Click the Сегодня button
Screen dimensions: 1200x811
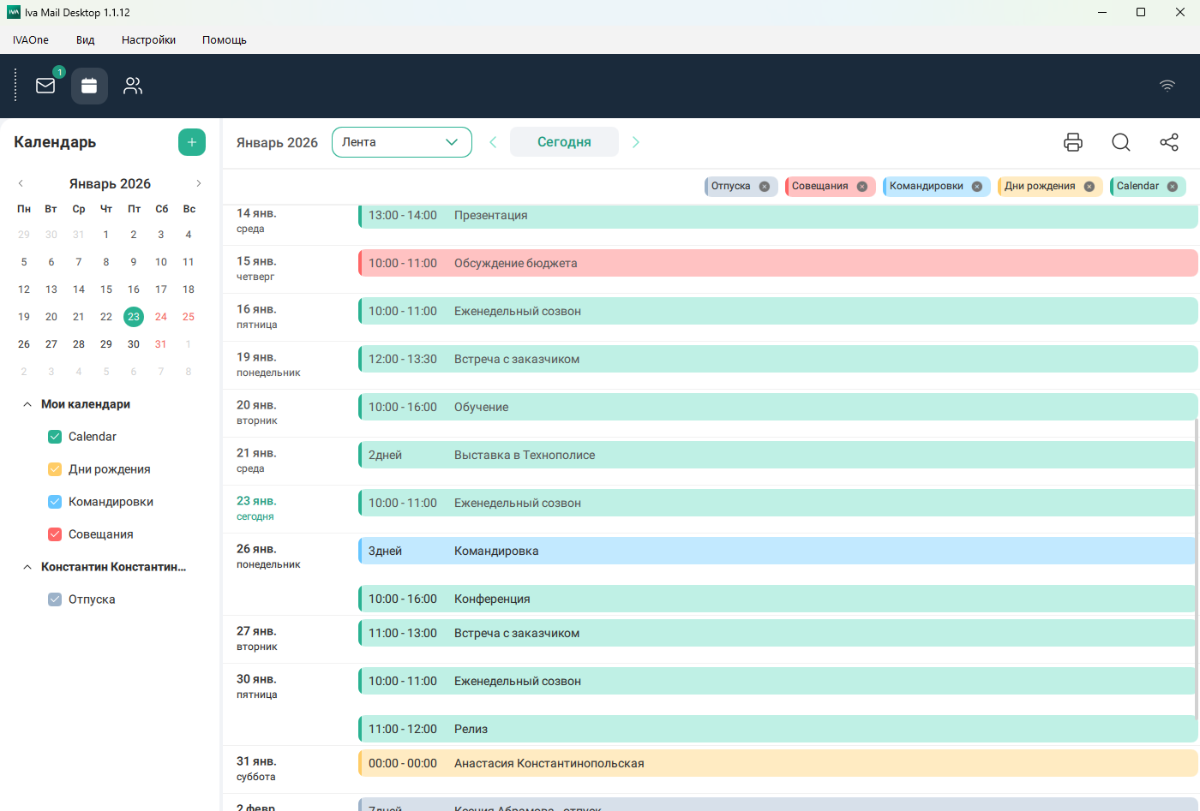(x=564, y=142)
